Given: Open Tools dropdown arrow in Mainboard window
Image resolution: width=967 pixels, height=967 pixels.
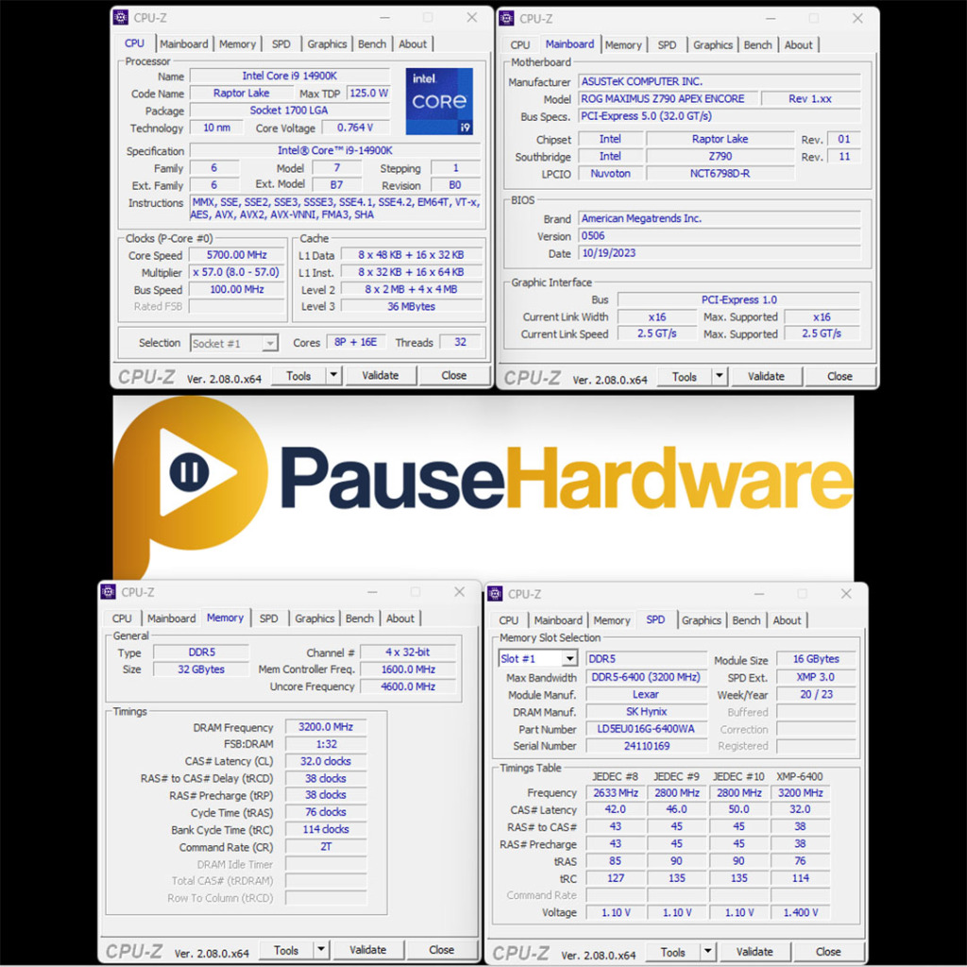Looking at the screenshot, I should coord(720,376).
